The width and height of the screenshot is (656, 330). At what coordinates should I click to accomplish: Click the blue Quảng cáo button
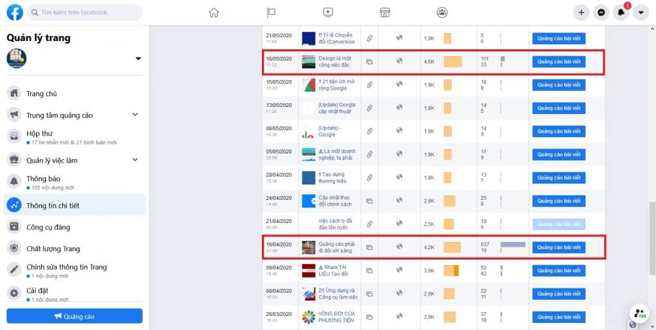[x=74, y=316]
